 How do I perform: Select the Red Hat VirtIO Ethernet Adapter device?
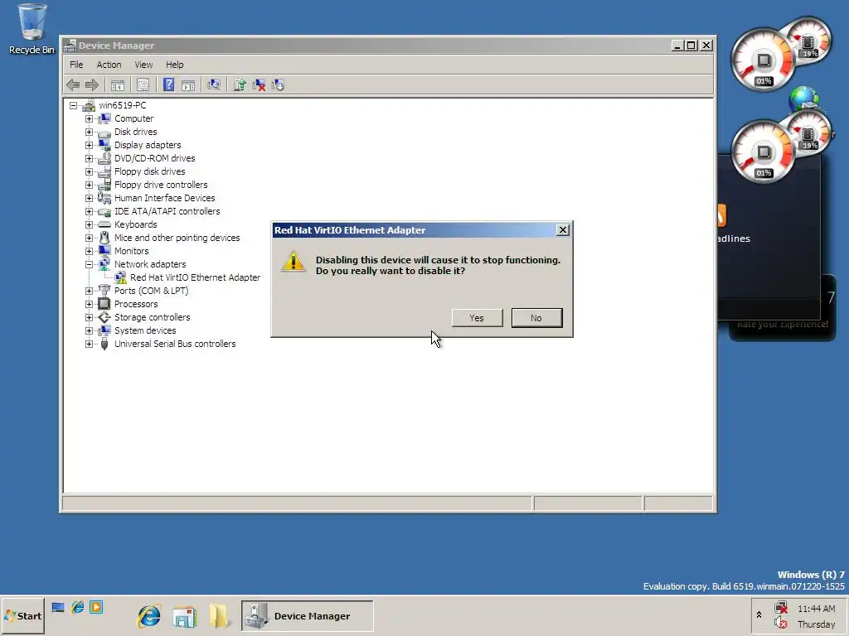click(195, 277)
